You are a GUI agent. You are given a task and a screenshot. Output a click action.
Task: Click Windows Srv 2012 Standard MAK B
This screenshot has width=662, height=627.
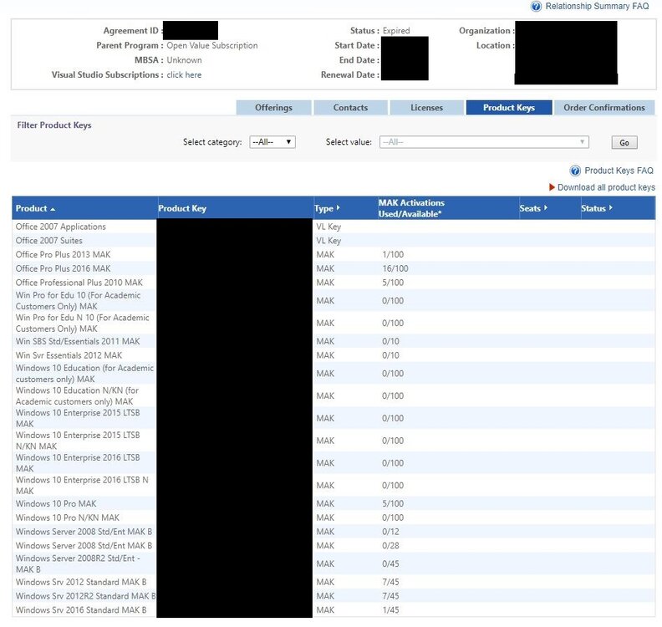click(x=81, y=582)
